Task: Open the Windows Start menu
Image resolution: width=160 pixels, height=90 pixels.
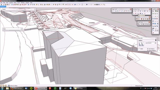Action: pyautogui.click(x=2, y=88)
